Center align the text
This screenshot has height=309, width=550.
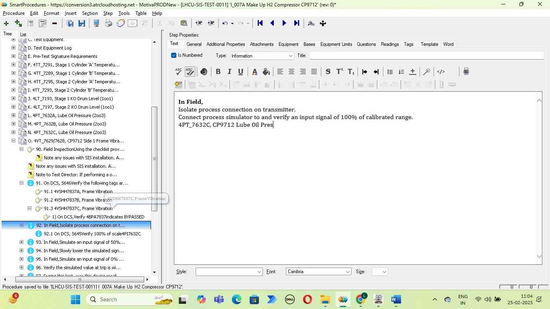[x=292, y=72]
